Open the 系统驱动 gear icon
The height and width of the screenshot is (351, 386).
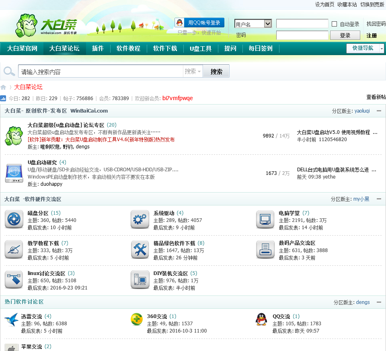click(140, 220)
